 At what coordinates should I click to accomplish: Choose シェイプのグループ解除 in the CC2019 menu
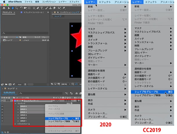coord(152,95)
